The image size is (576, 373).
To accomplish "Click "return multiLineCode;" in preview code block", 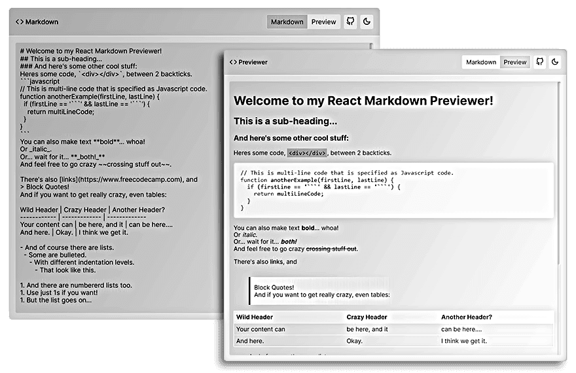I will 289,194.
